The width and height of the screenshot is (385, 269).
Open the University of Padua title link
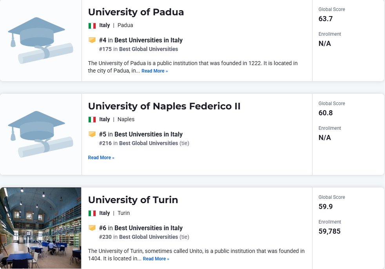coord(136,12)
